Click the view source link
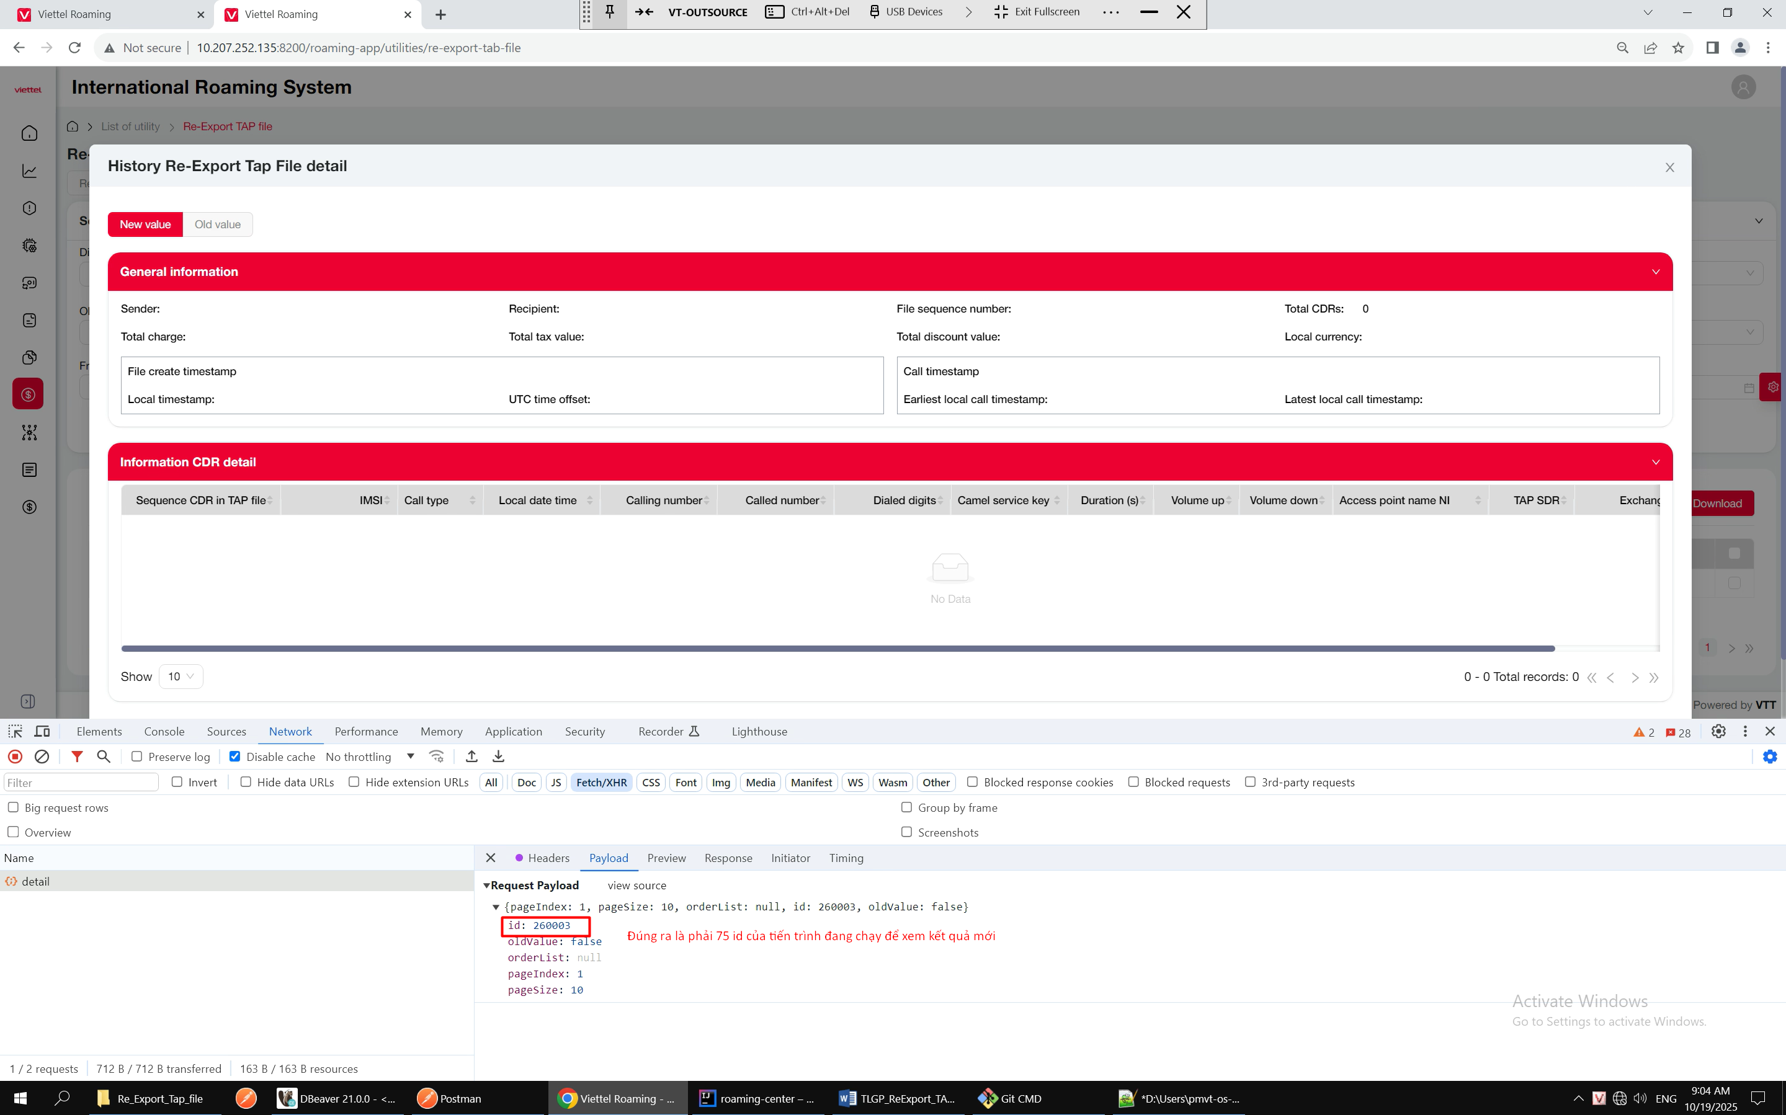This screenshot has width=1786, height=1115. coord(636,885)
